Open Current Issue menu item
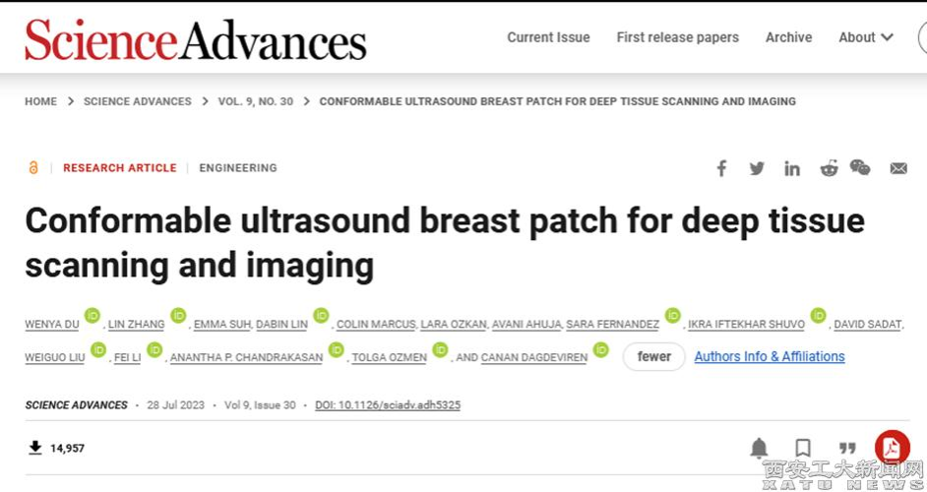Screen dimensions: 927x492 [548, 37]
